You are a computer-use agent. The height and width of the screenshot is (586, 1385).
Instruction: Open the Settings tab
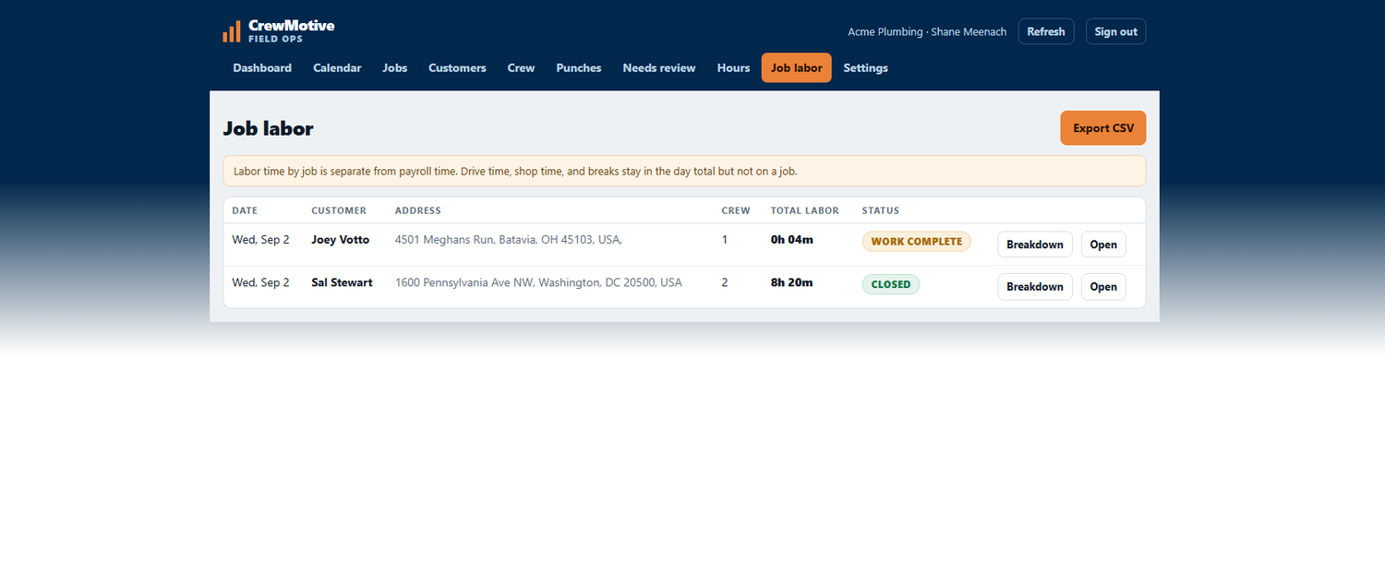(x=866, y=68)
